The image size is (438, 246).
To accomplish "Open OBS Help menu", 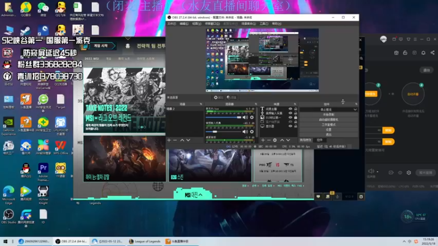I will pyautogui.click(x=276, y=24).
